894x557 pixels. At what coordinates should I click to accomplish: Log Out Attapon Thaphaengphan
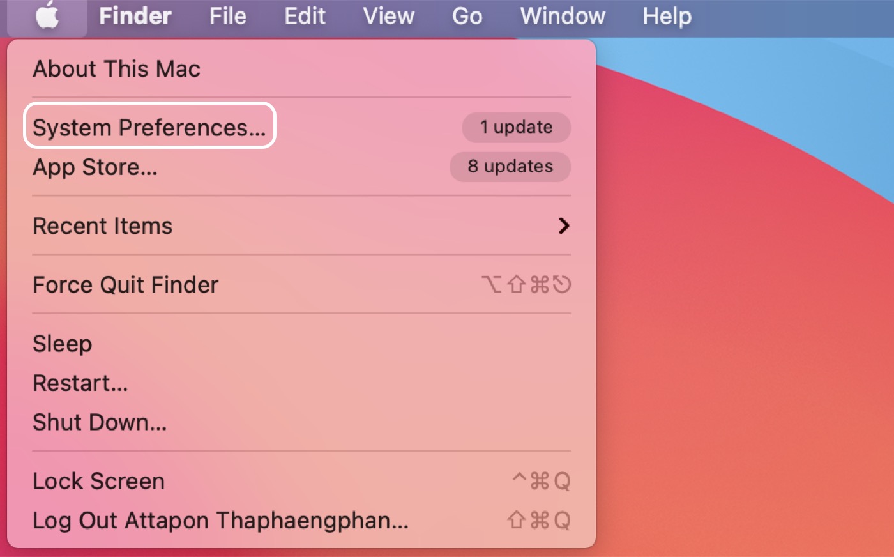click(220, 521)
